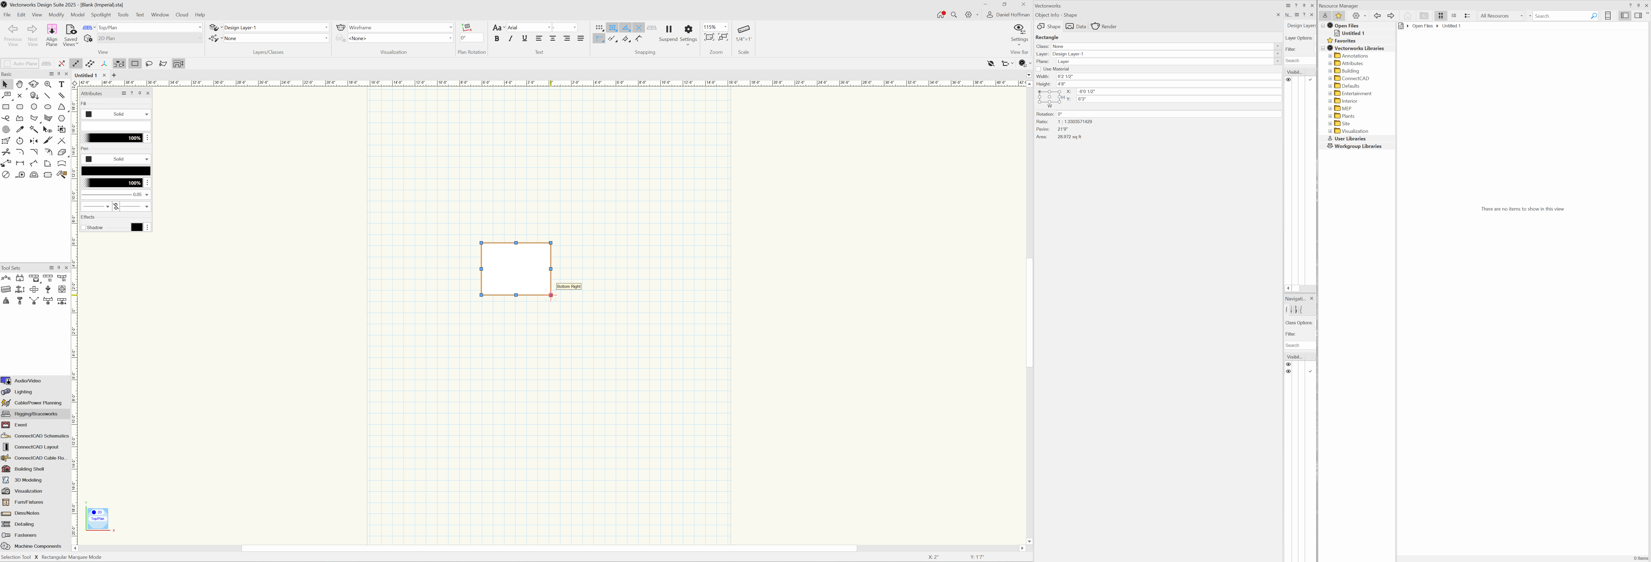Switch to Lasso Marquee mode
The image size is (1651, 562).
(149, 64)
